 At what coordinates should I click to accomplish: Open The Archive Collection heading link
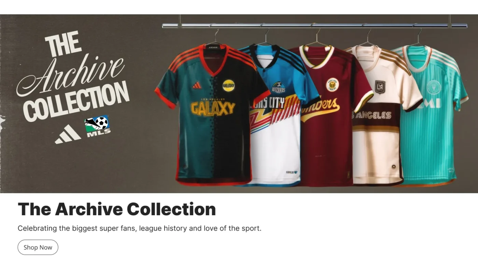[117, 209]
